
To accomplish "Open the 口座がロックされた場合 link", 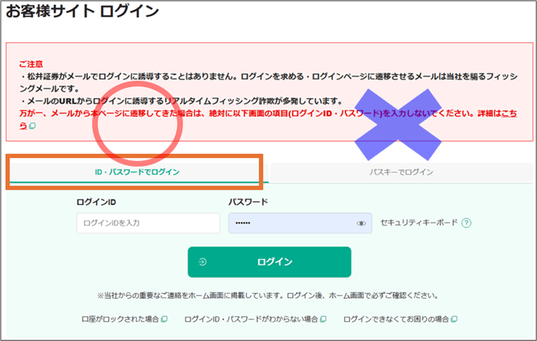I will pos(120,319).
